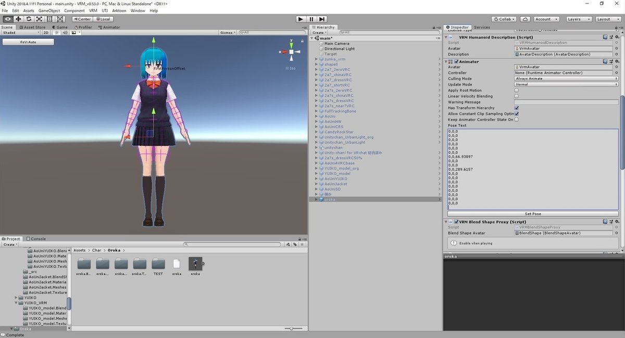
Task: Open Shaded draw mode dropdown
Action: (x=21, y=32)
